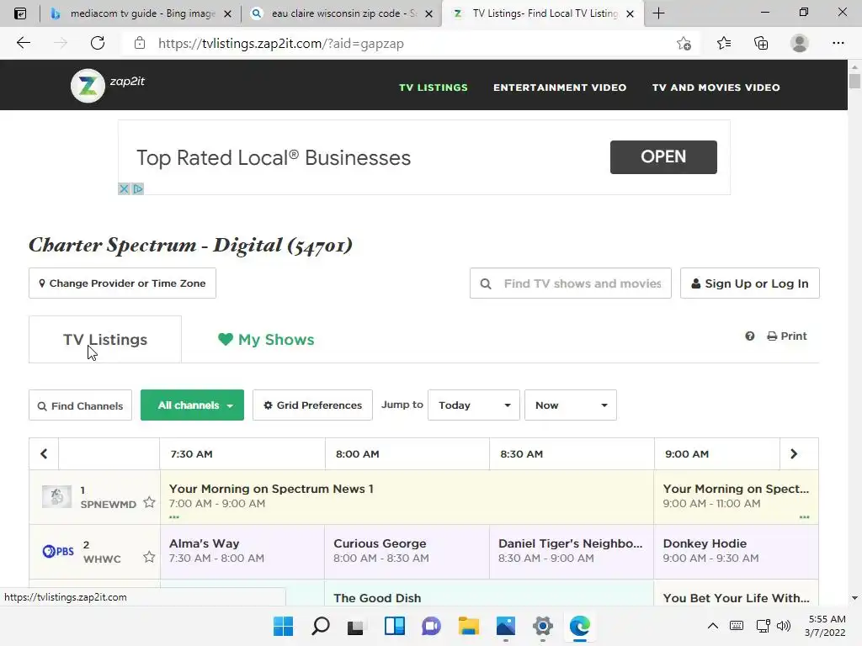Open the Chat taskbar icon

pos(432,626)
